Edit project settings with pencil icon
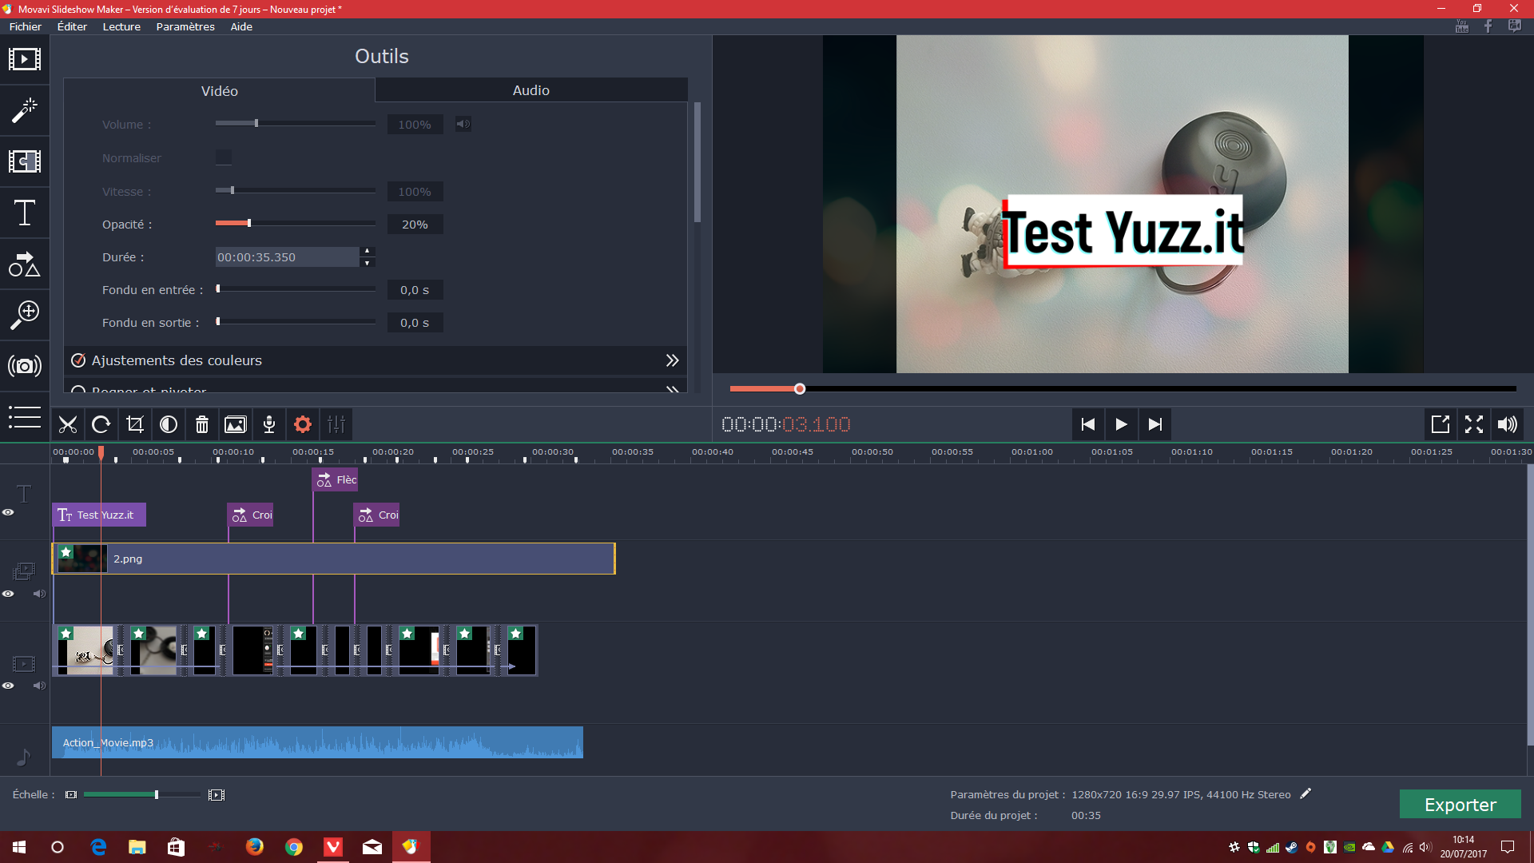The height and width of the screenshot is (863, 1534). tap(1305, 793)
